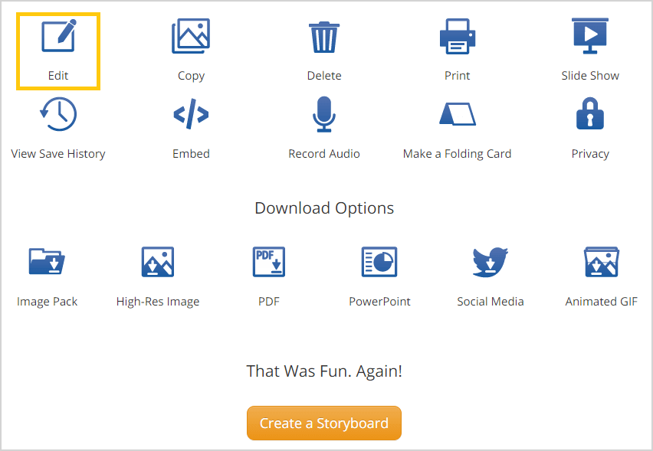Download via the Image Pack folder icon

[47, 261]
